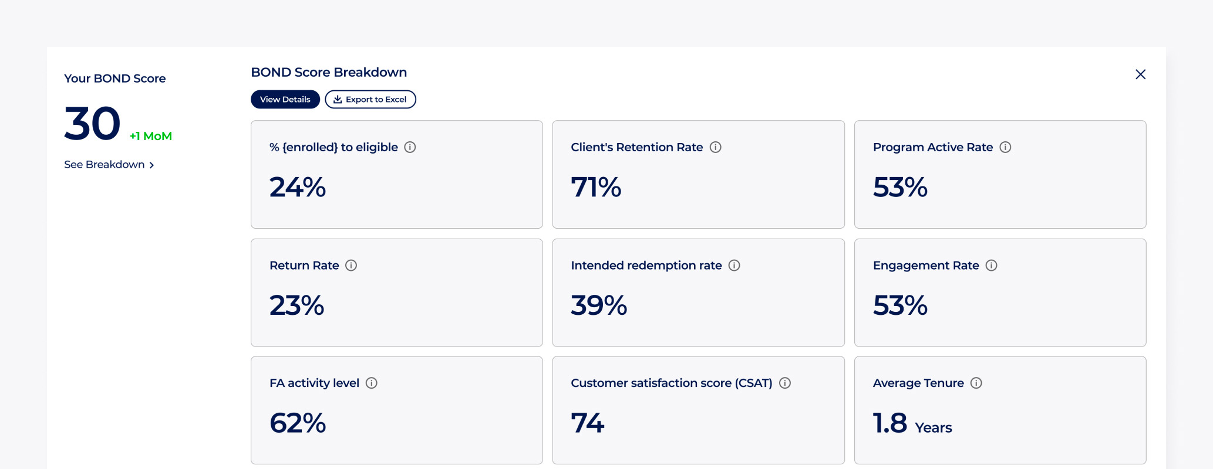Click the +1 MoM score change indicator
The height and width of the screenshot is (469, 1213).
150,135
